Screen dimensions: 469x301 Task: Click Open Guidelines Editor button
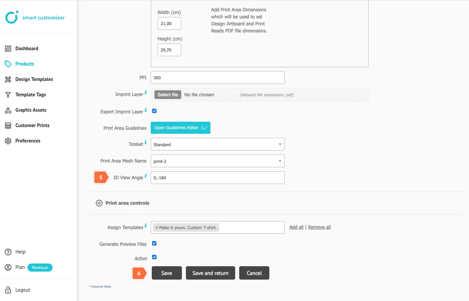click(181, 128)
